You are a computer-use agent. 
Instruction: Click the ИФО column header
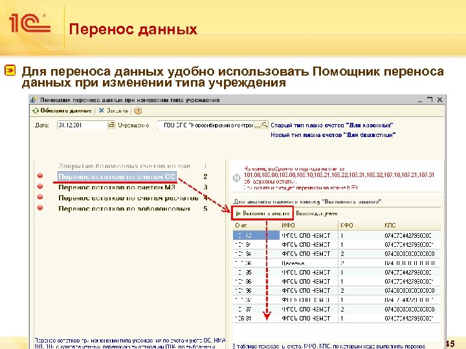point(309,226)
